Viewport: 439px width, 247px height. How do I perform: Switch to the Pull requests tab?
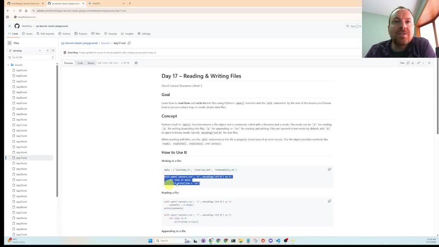pyautogui.click(x=45, y=34)
